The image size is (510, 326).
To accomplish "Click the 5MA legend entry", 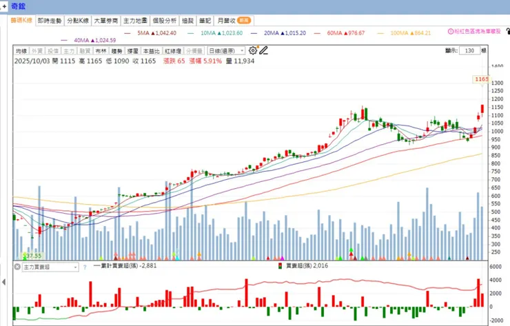I will (x=150, y=33).
